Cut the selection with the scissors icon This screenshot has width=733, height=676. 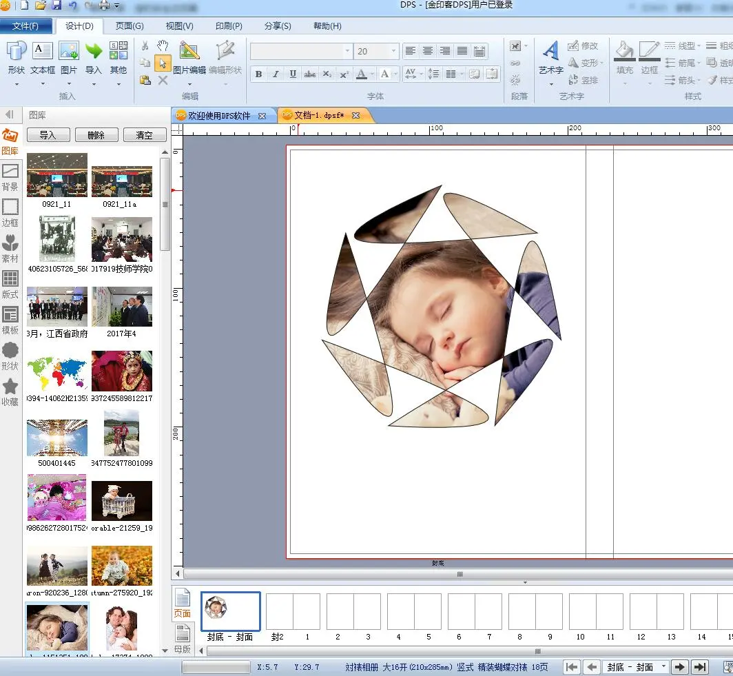145,45
